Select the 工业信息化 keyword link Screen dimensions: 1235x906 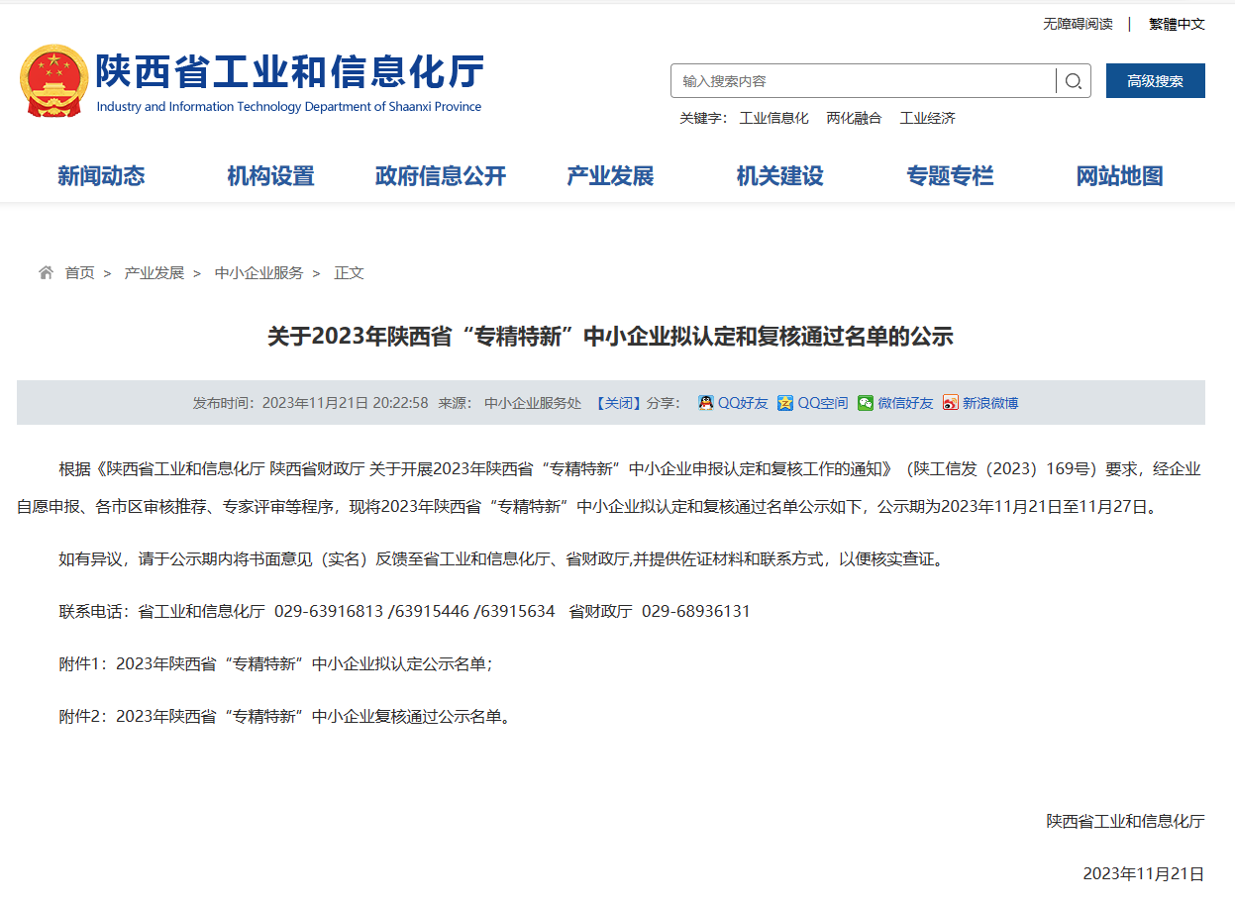pos(773,118)
